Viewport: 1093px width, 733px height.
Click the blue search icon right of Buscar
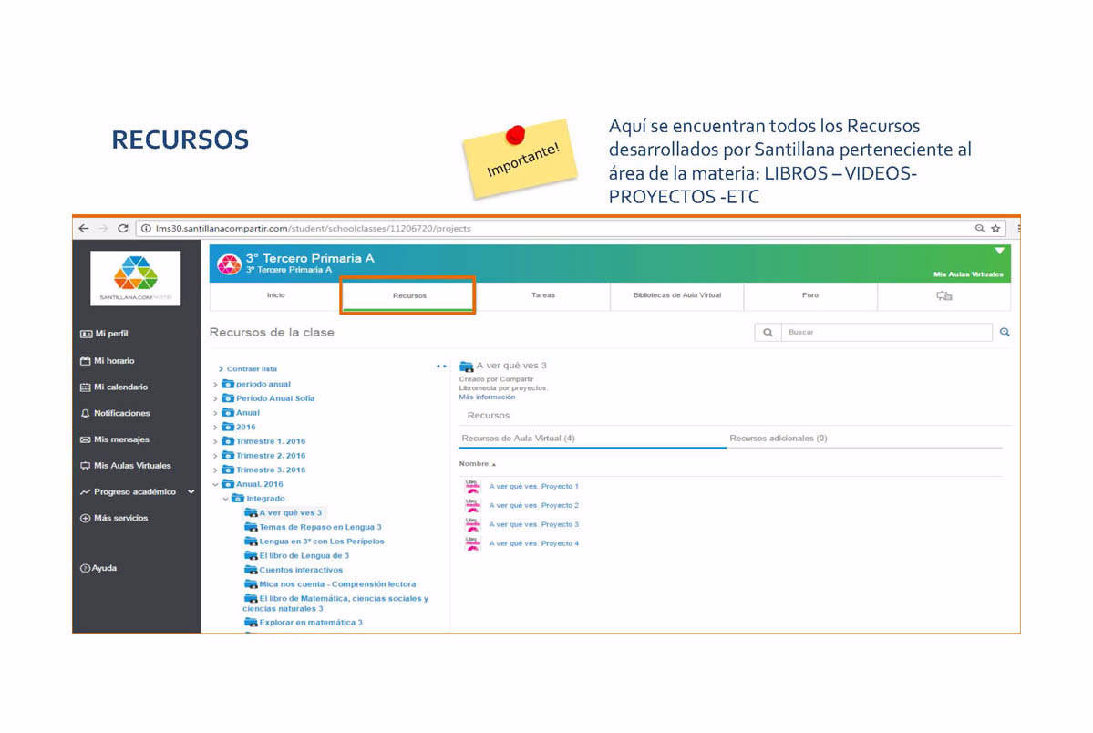1005,332
